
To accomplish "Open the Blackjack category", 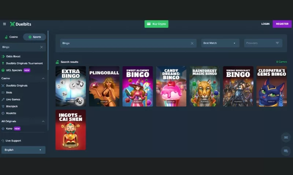I will point(12,106).
